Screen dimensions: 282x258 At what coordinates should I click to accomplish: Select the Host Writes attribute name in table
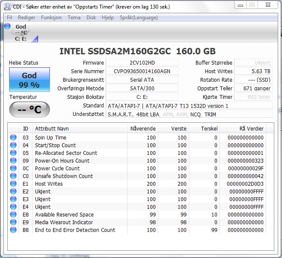click(49, 184)
